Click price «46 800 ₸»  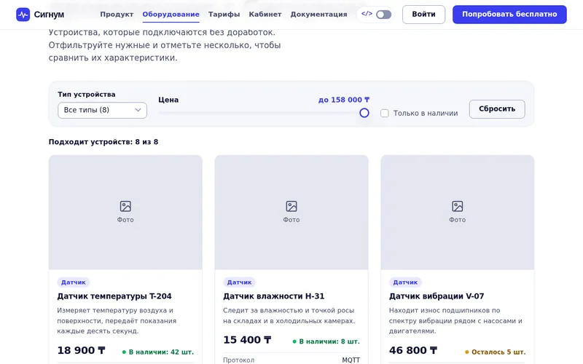pyautogui.click(x=413, y=350)
